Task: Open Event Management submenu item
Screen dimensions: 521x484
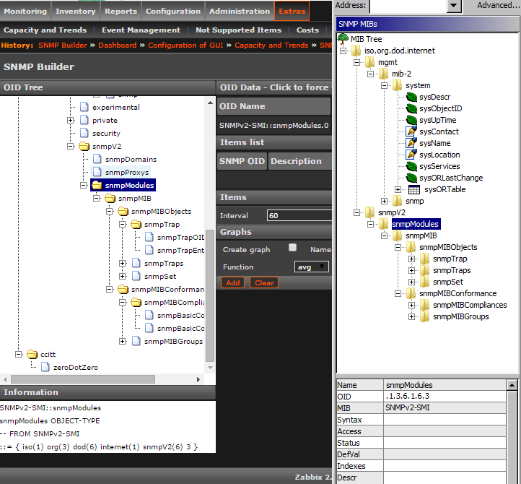Action: click(141, 30)
